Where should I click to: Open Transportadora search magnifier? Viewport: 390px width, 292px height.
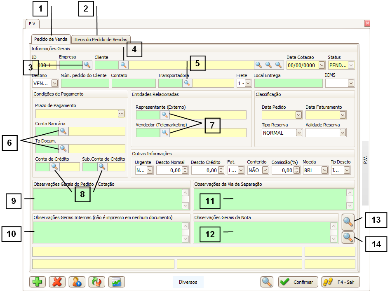(187, 83)
